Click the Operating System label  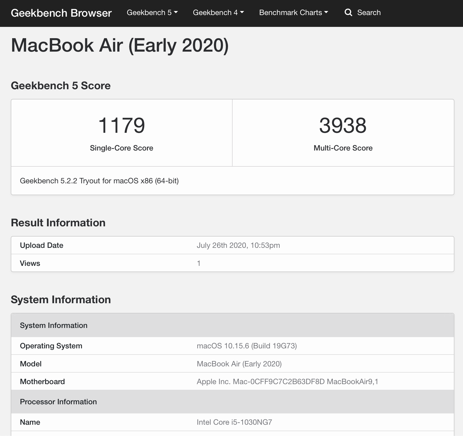(x=51, y=346)
